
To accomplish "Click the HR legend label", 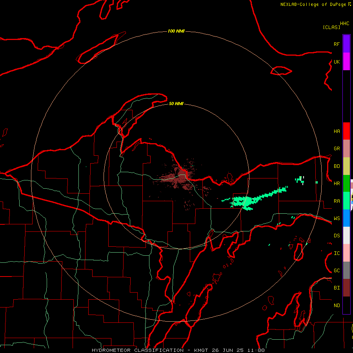I will (x=337, y=184).
